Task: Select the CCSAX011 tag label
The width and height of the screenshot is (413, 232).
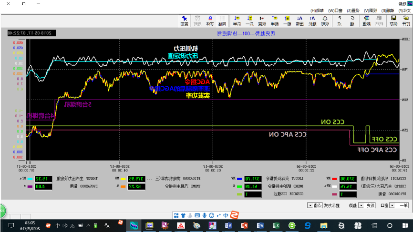Action: click(398, 179)
